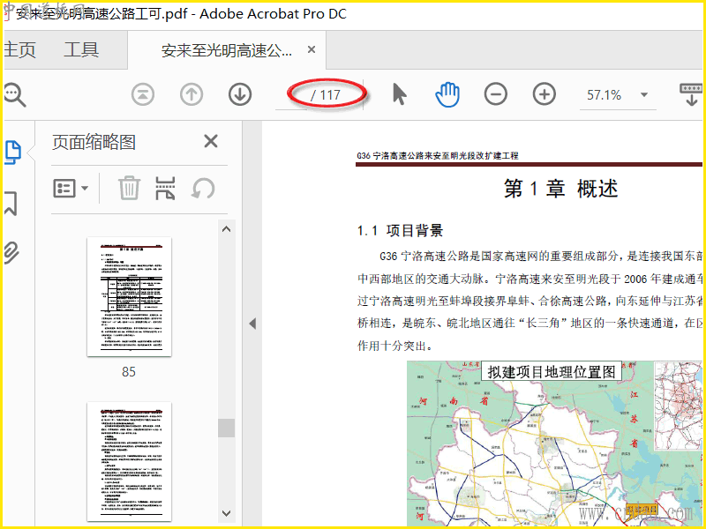706x529 pixels.
Task: Switch to the 工具 tab
Action: click(x=81, y=49)
